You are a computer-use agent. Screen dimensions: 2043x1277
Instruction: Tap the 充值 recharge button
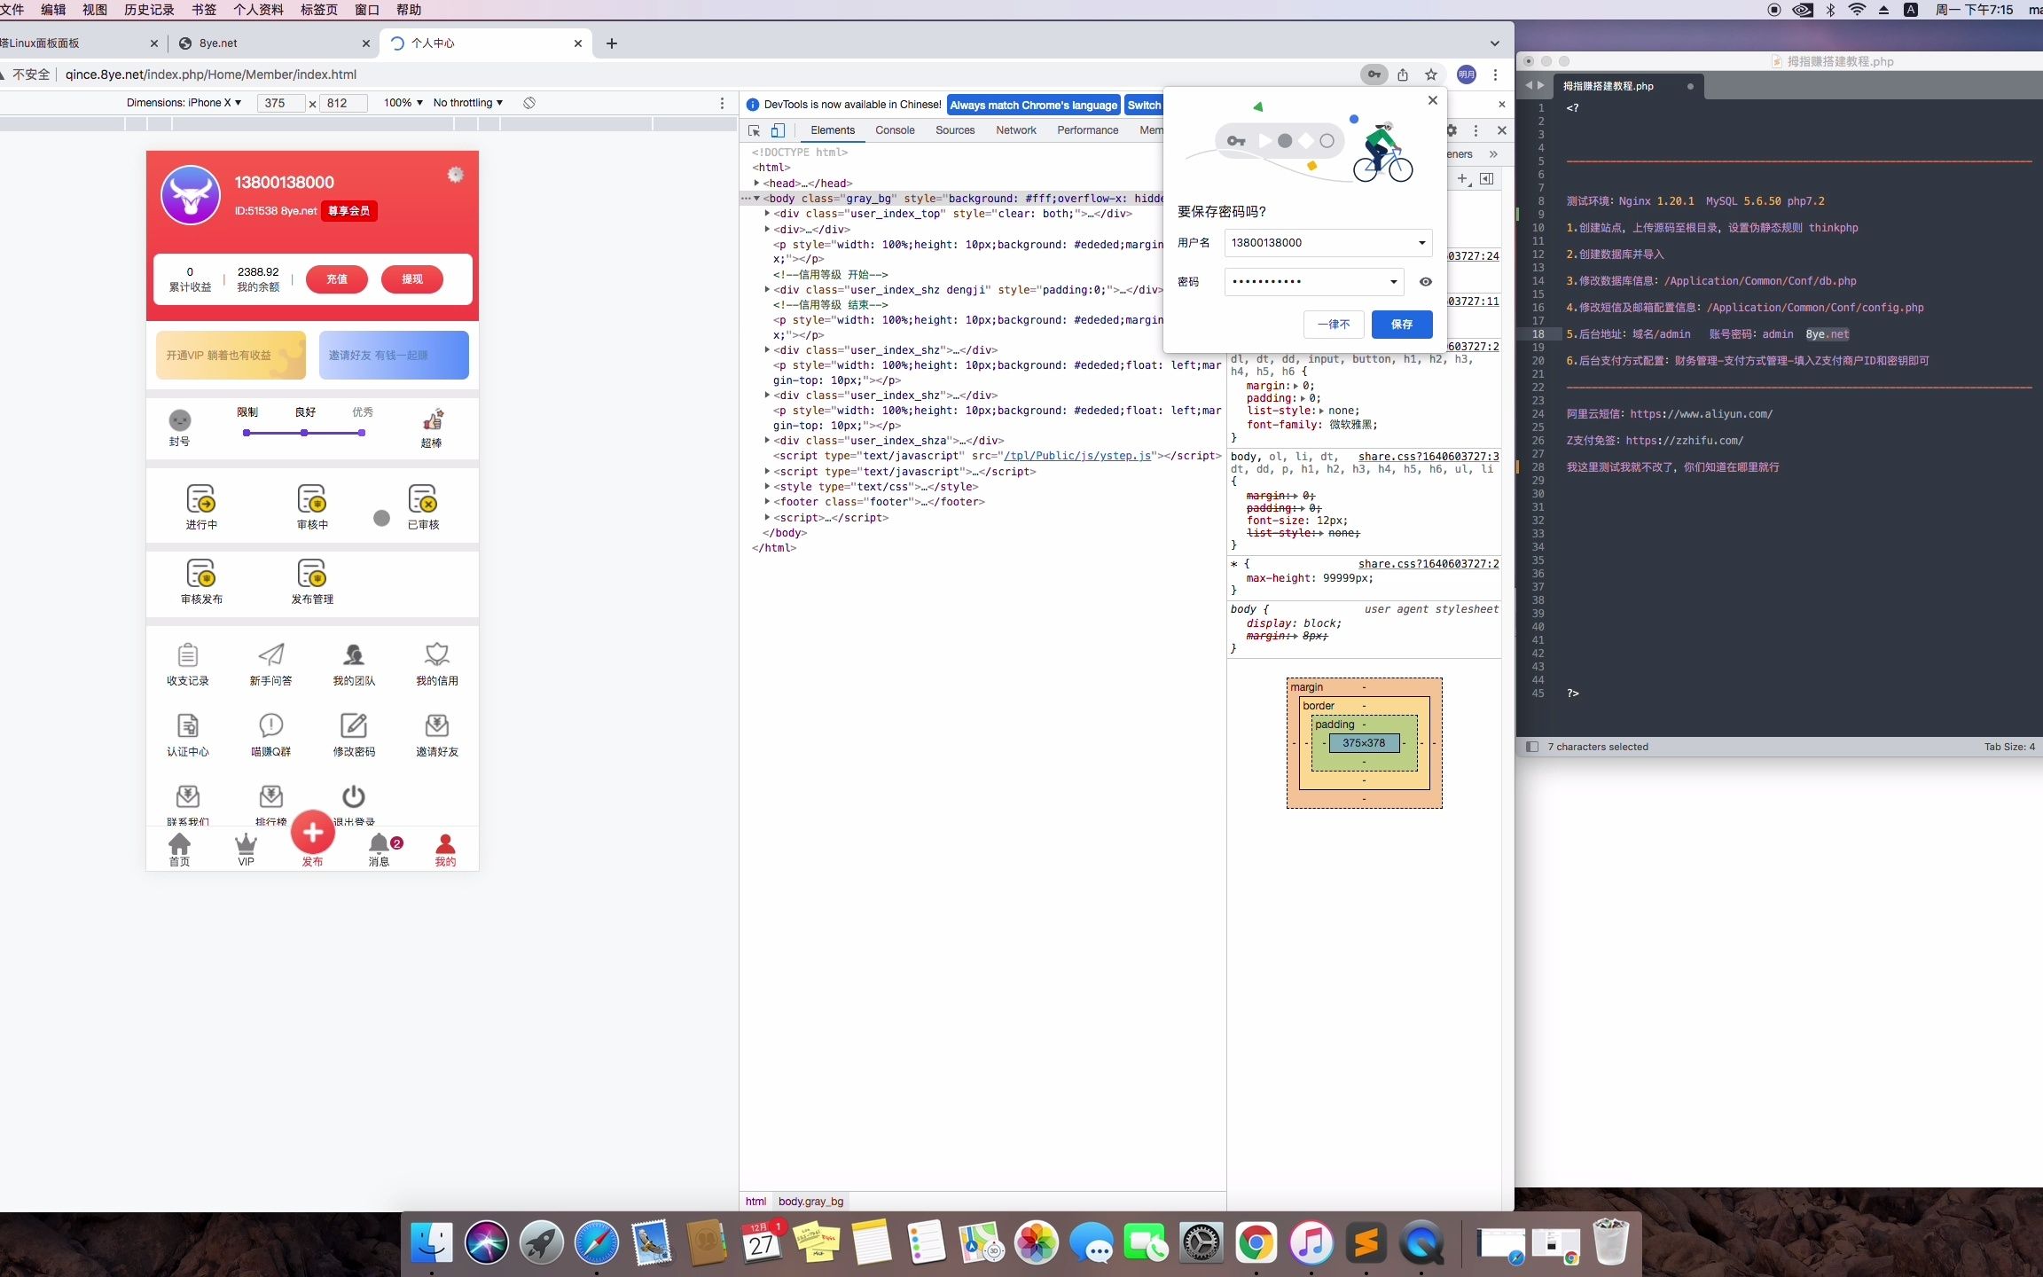pos(337,279)
